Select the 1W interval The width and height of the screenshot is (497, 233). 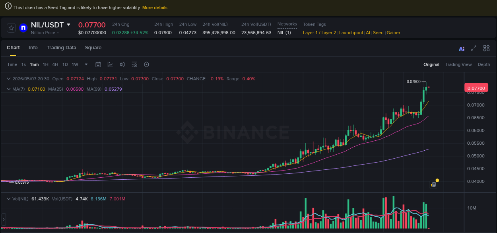pos(74,64)
